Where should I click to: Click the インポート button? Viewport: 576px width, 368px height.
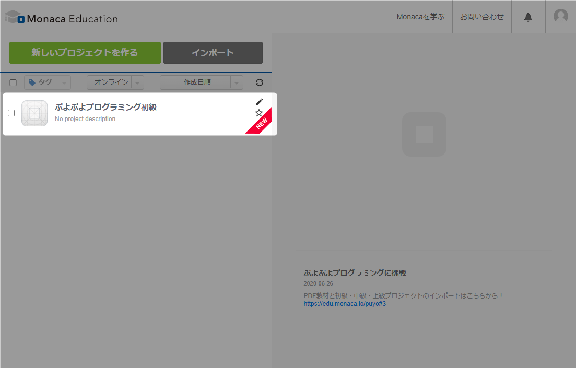[213, 53]
